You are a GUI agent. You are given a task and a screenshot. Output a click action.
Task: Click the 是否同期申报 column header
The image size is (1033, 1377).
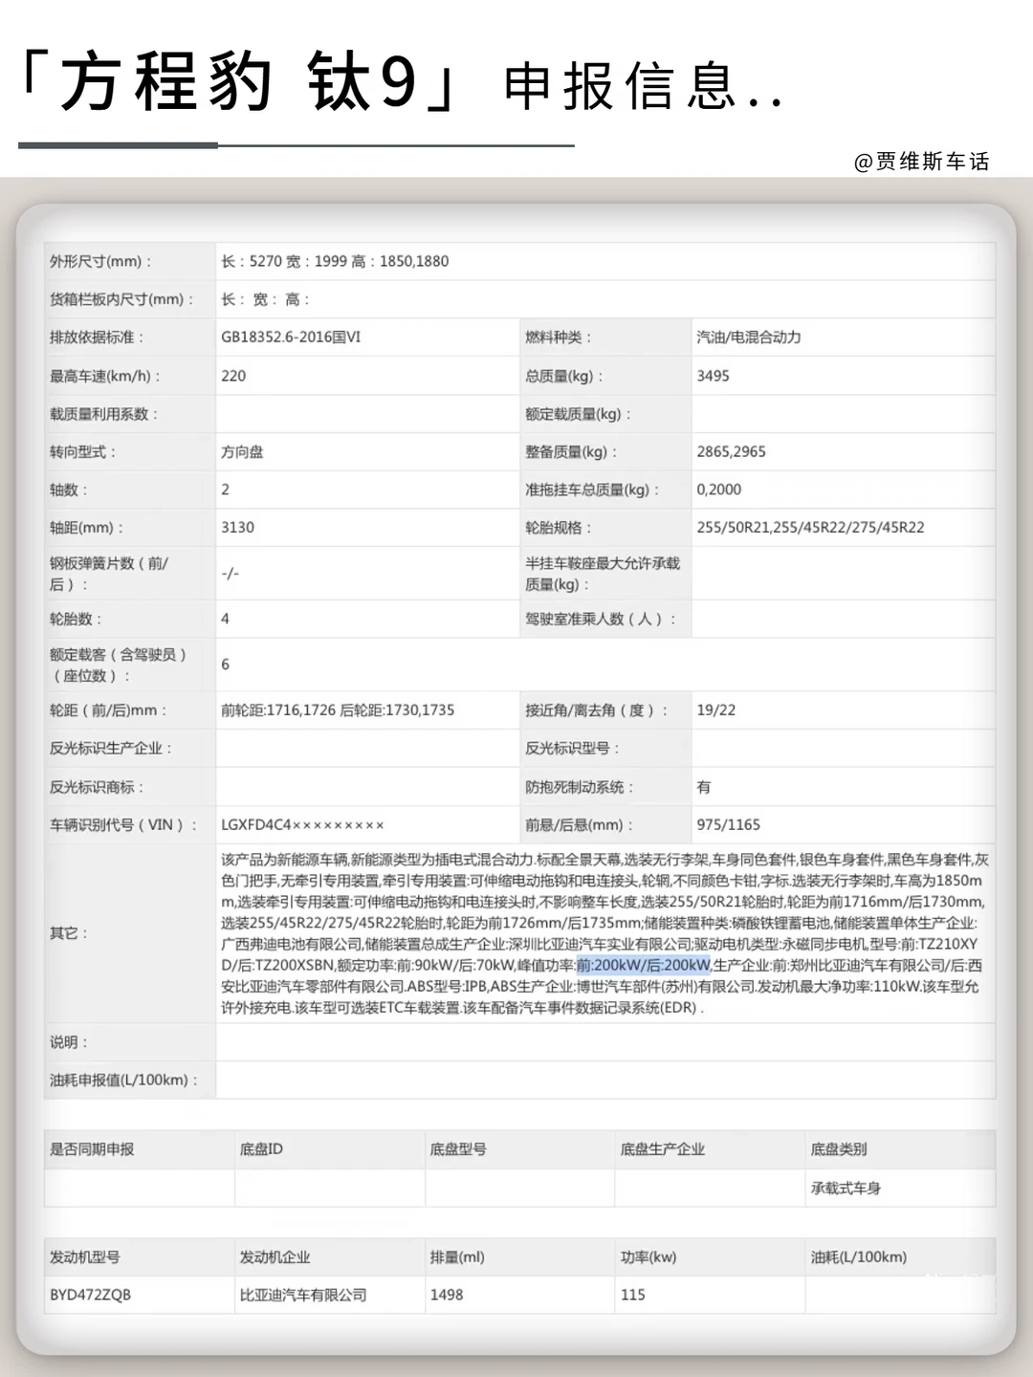(92, 1148)
